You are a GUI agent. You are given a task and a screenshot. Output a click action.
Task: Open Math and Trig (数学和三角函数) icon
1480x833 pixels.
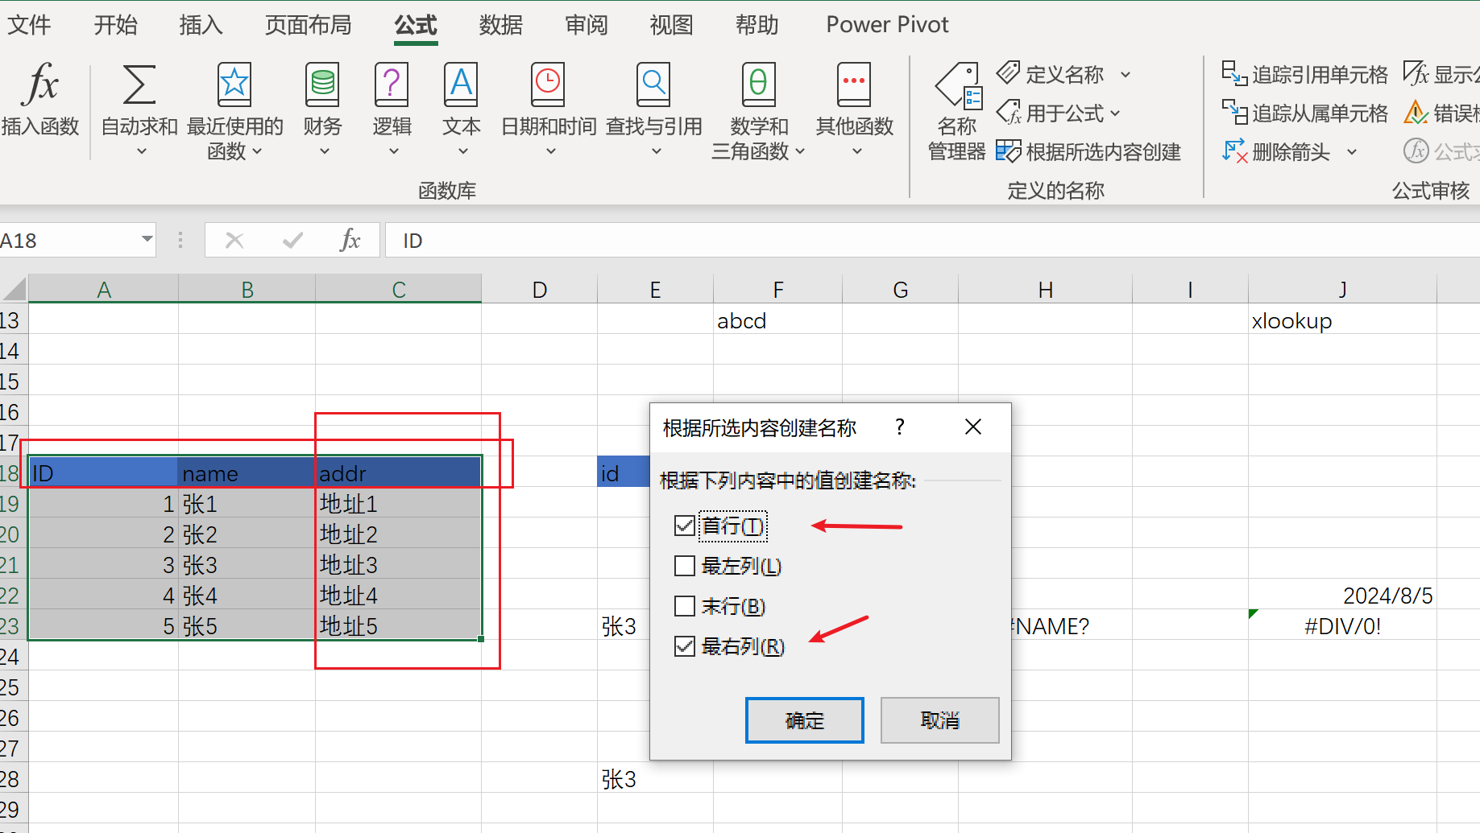click(x=758, y=85)
